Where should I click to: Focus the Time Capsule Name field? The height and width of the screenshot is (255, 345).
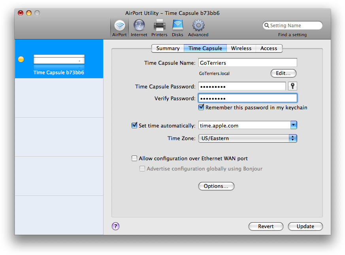[x=248, y=63]
